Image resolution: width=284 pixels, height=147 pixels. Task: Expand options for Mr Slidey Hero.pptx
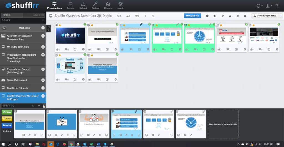(43, 47)
